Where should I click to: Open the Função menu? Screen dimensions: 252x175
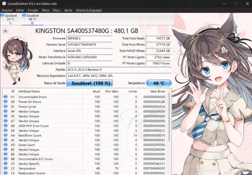(33, 10)
